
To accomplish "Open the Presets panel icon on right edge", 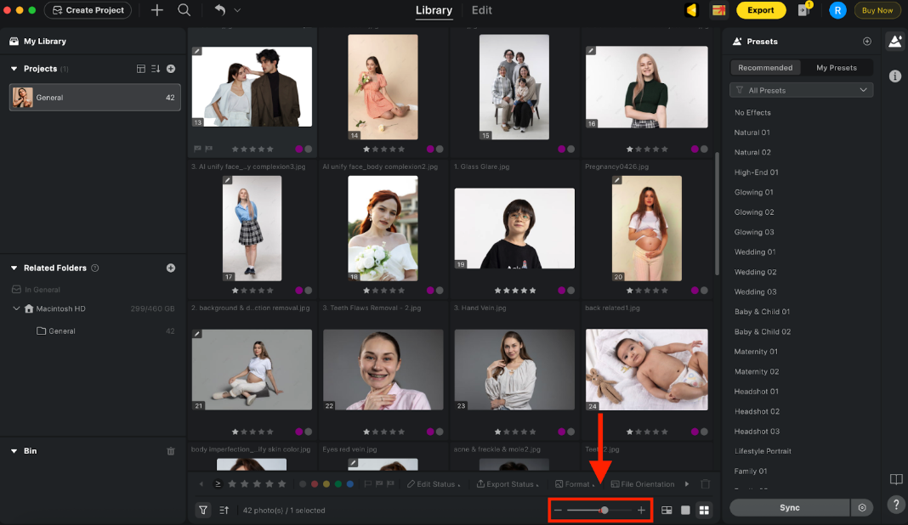I will pyautogui.click(x=895, y=41).
